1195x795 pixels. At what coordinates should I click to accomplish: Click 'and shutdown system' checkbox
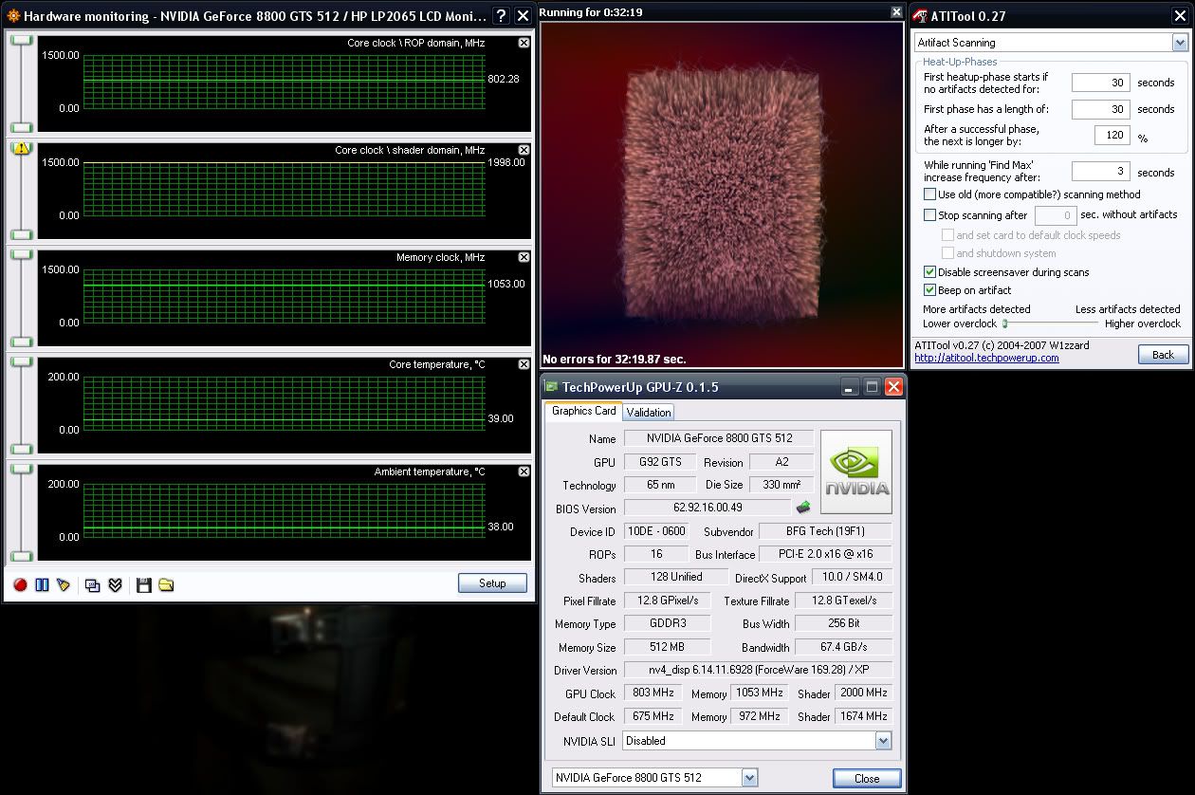click(x=947, y=253)
